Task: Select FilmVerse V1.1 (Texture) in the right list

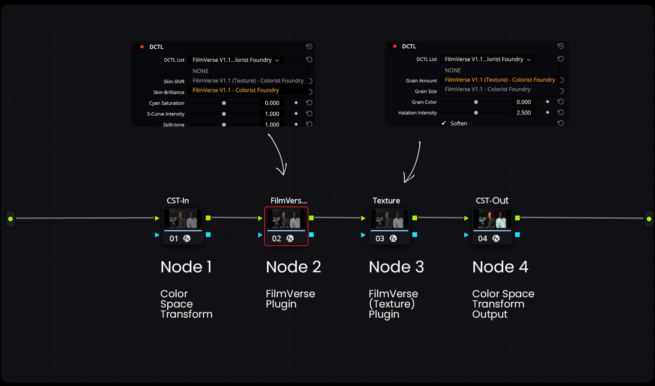Action: coord(500,80)
